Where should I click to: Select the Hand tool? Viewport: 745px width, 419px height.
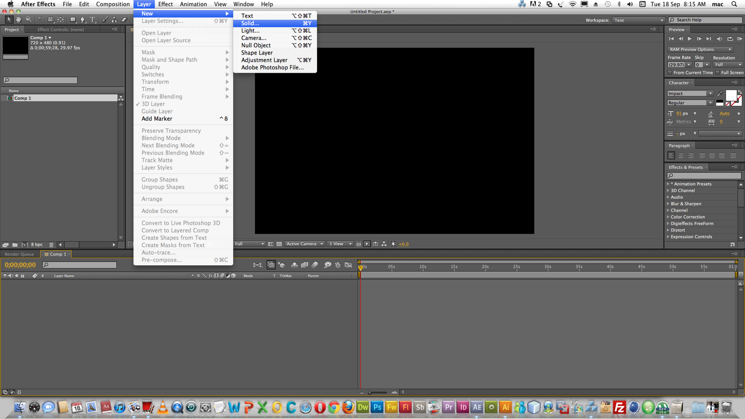[x=19, y=20]
